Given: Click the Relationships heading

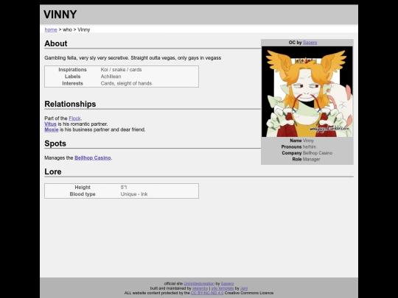Looking at the screenshot, I should tap(70, 104).
